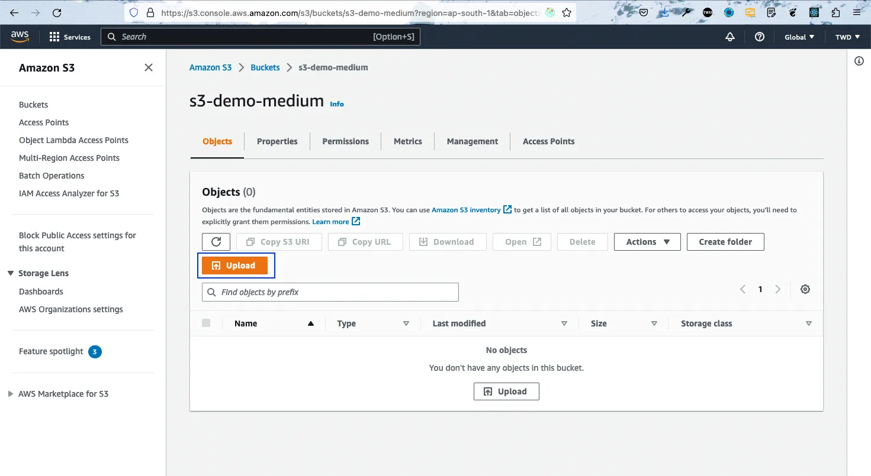Viewport: 871px width, 476px height.
Task: Bookmark this page with star icon
Action: pyautogui.click(x=567, y=12)
